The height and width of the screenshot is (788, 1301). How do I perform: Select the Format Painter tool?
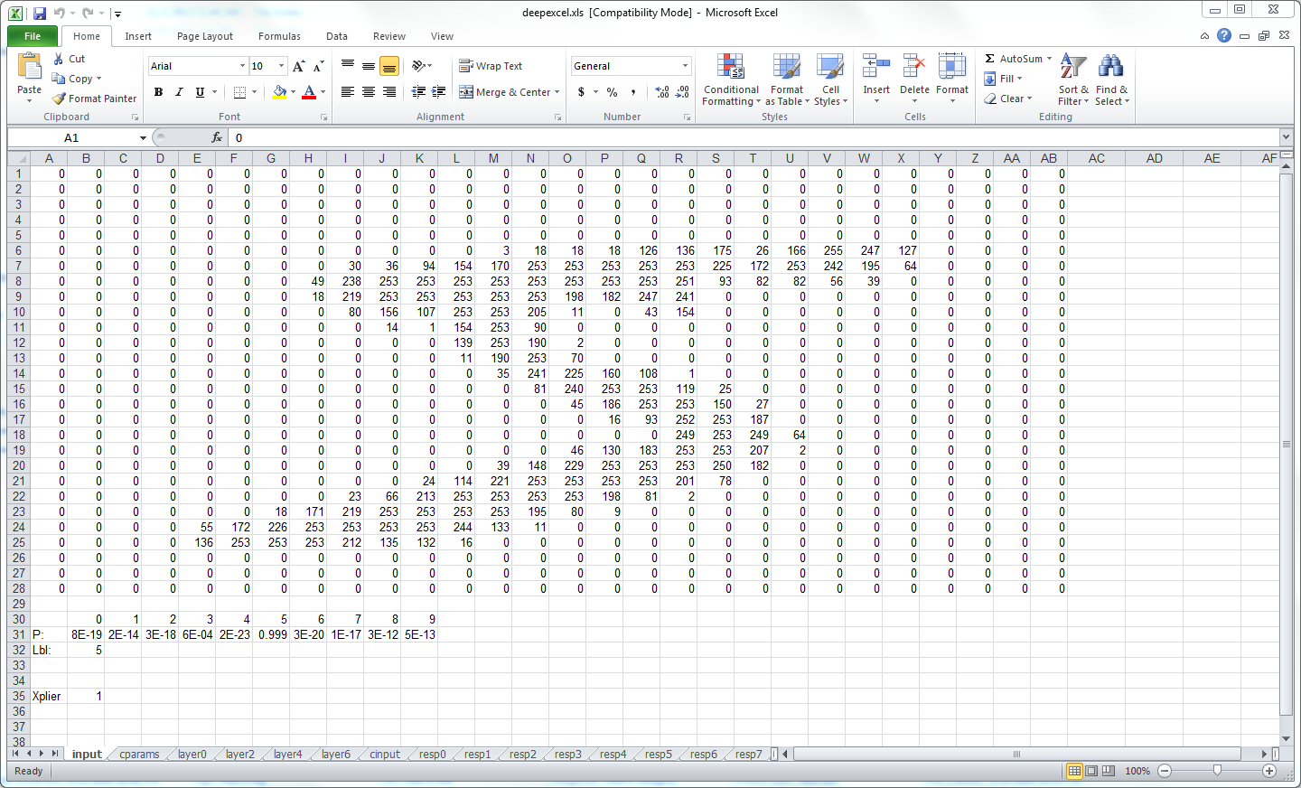click(94, 98)
